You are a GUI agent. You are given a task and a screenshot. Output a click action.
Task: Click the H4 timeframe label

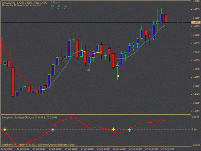click(x=65, y=6)
